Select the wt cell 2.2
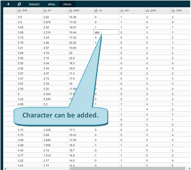The height and width of the screenshot is (170, 191). (55, 104)
